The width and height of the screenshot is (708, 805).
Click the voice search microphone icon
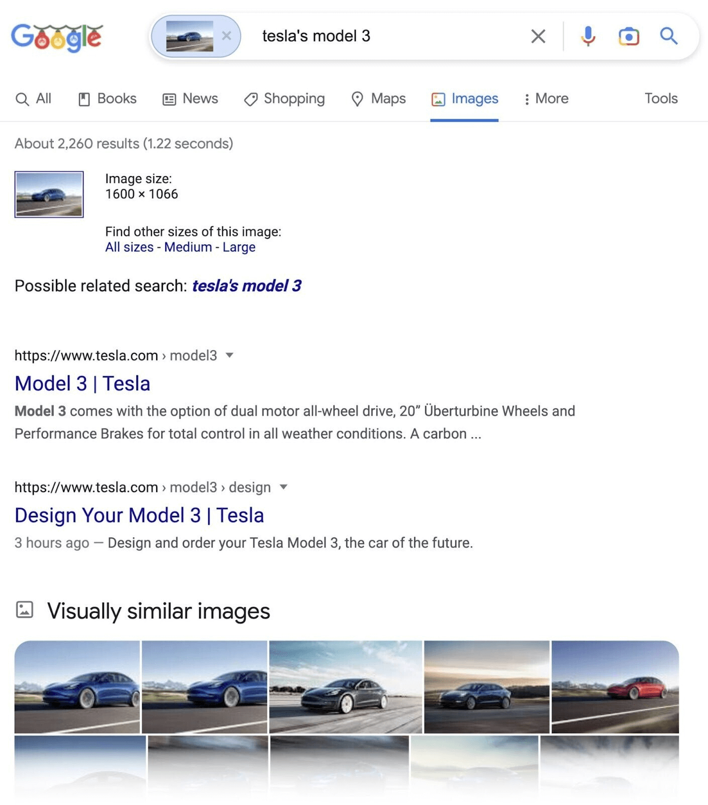coord(587,36)
